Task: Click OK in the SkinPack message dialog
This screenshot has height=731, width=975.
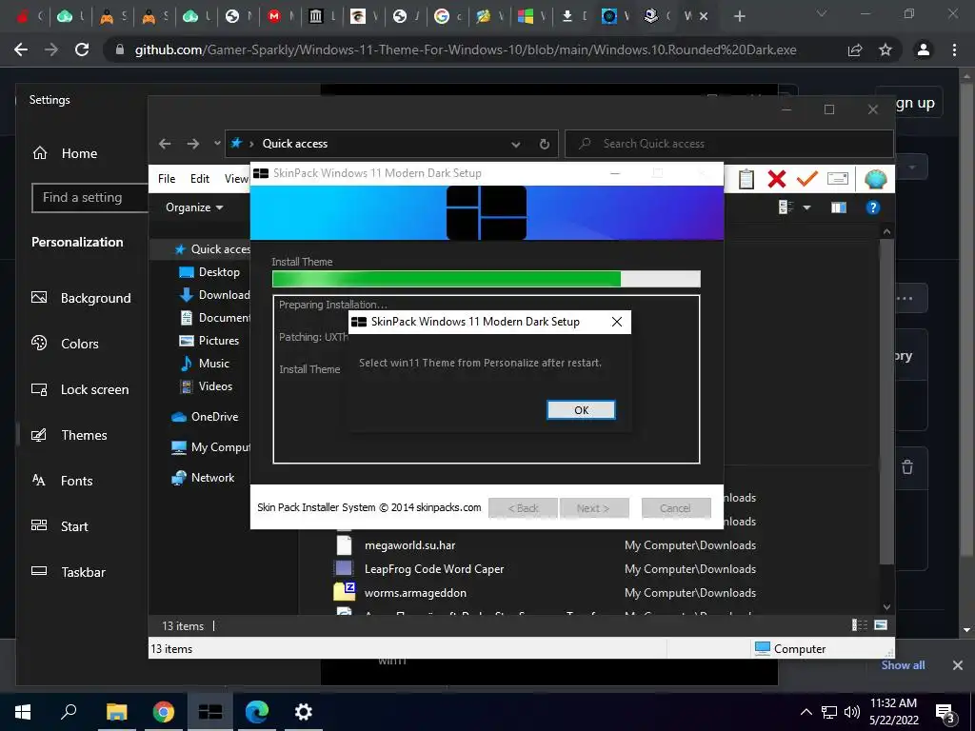Action: pyautogui.click(x=581, y=410)
